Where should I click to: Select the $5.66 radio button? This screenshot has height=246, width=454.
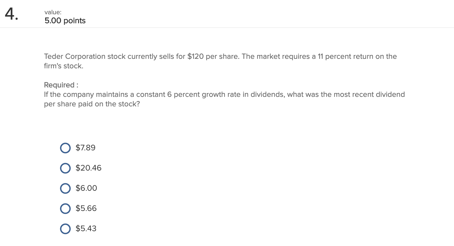coord(65,209)
